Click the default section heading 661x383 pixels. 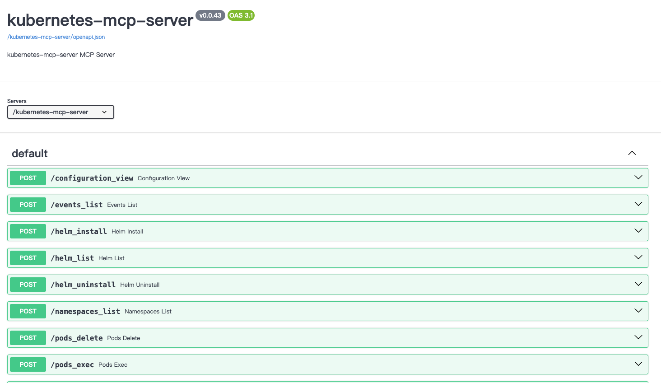[x=30, y=154]
